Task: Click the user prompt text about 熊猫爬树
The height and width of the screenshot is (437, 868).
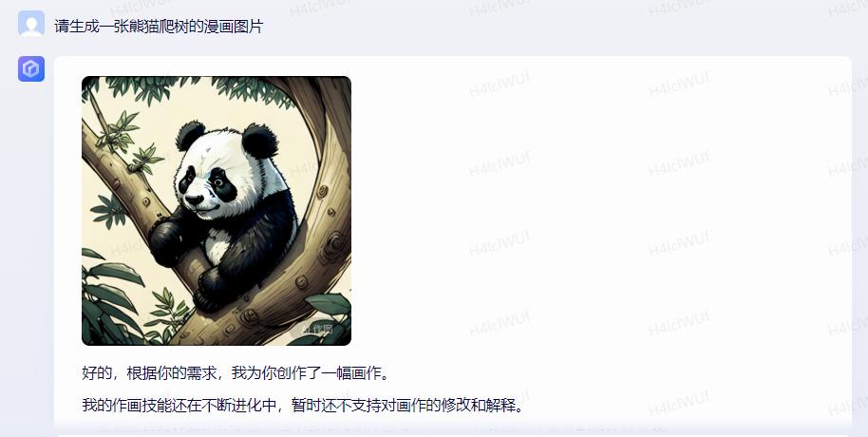Action: [x=159, y=26]
